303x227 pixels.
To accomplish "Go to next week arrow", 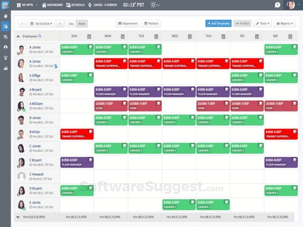I will pos(60,23).
